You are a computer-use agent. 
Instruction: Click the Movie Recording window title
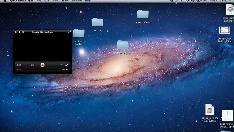42,32
